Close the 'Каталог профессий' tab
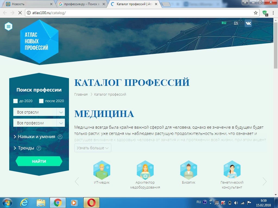This screenshot has height=208, width=278. pyautogui.click(x=156, y=4)
